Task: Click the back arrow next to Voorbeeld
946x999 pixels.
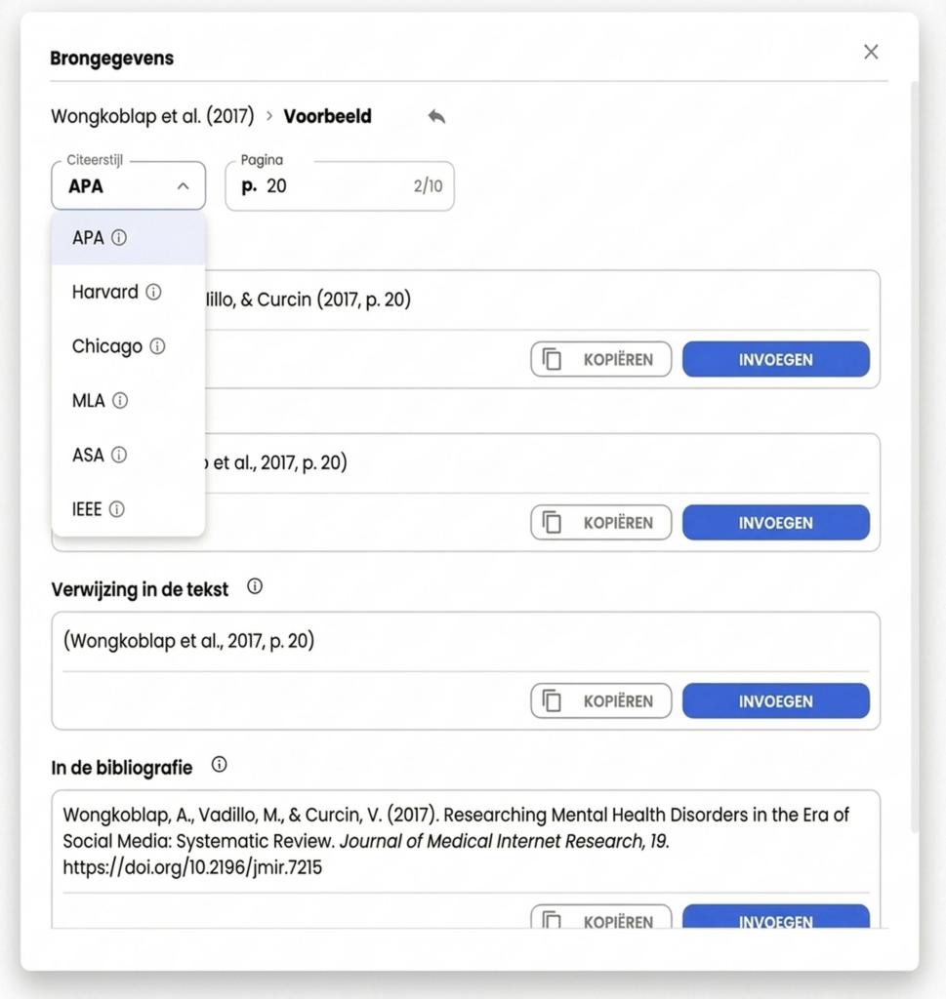Action: (436, 117)
